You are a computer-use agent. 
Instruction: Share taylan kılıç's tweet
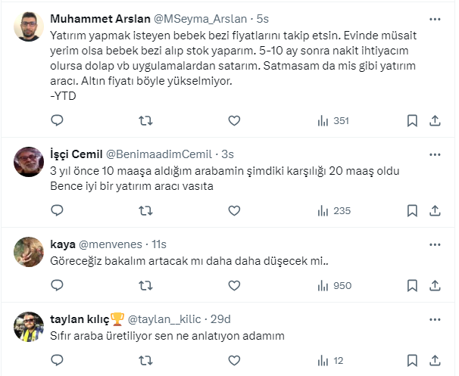click(436, 361)
